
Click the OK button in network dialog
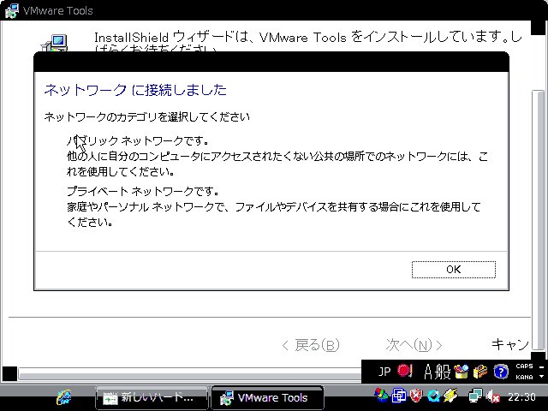(453, 270)
